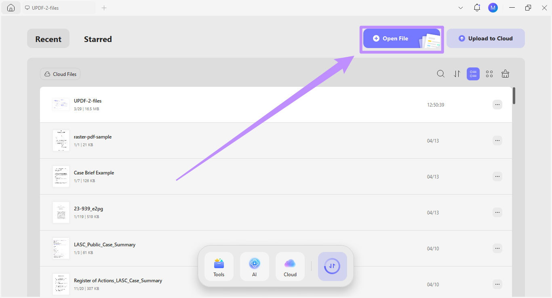The height and width of the screenshot is (298, 552).
Task: Click the 11/20 | 307 KB file details
Action: click(x=86, y=289)
